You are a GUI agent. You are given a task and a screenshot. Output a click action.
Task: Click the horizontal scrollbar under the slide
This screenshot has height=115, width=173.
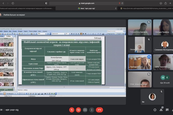64,87
